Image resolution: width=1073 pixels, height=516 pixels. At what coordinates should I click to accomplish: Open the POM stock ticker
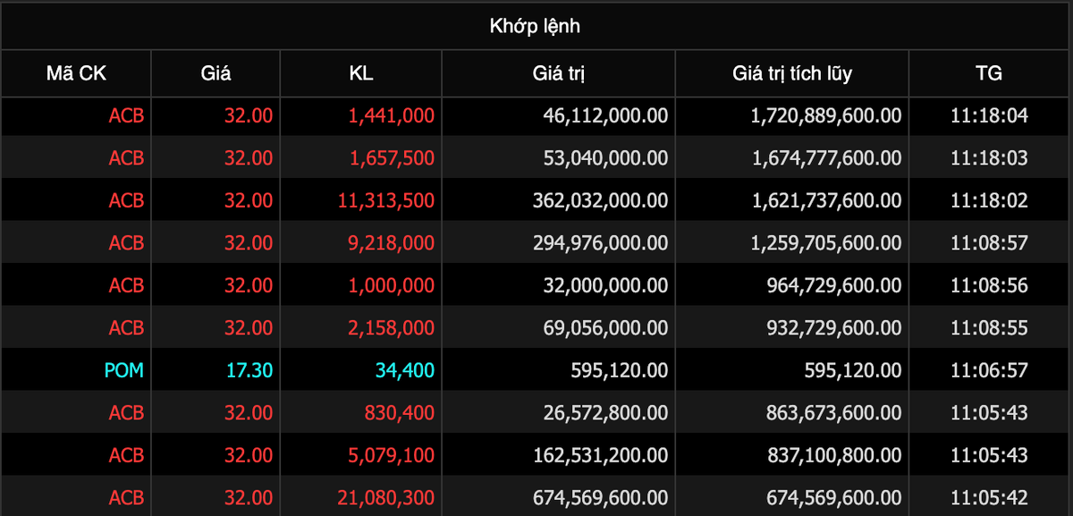click(x=124, y=370)
